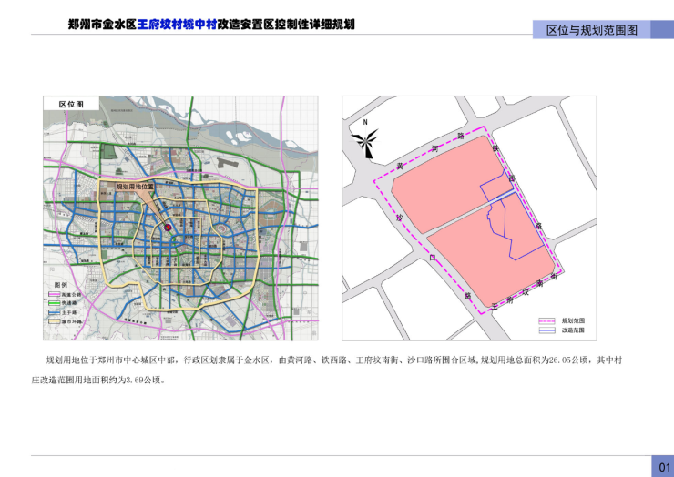
Task: Click the city location map image
Action: click(x=180, y=218)
